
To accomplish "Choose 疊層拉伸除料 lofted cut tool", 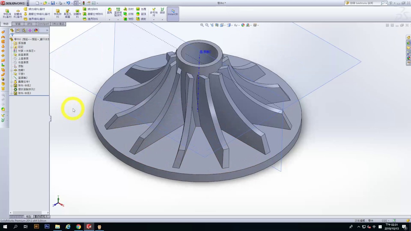I will coord(93,14).
